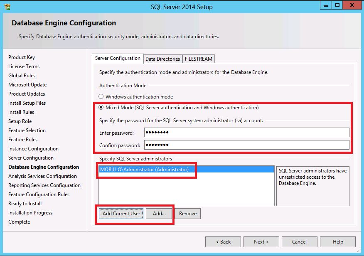Select Mixed Mode authentication radio button

101,108
